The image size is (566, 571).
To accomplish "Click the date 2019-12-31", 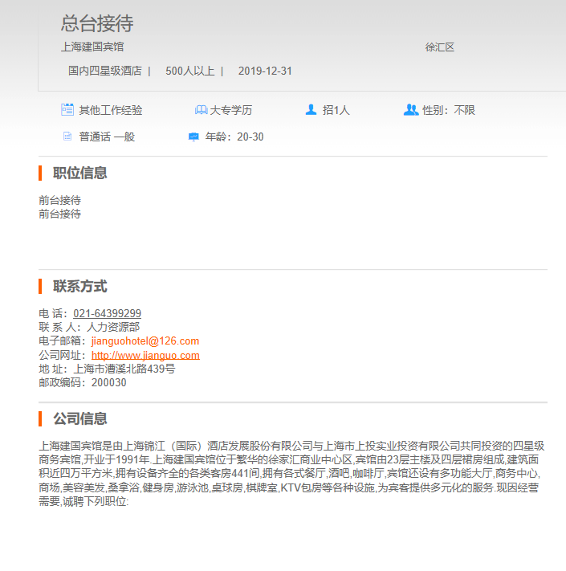I will [265, 71].
